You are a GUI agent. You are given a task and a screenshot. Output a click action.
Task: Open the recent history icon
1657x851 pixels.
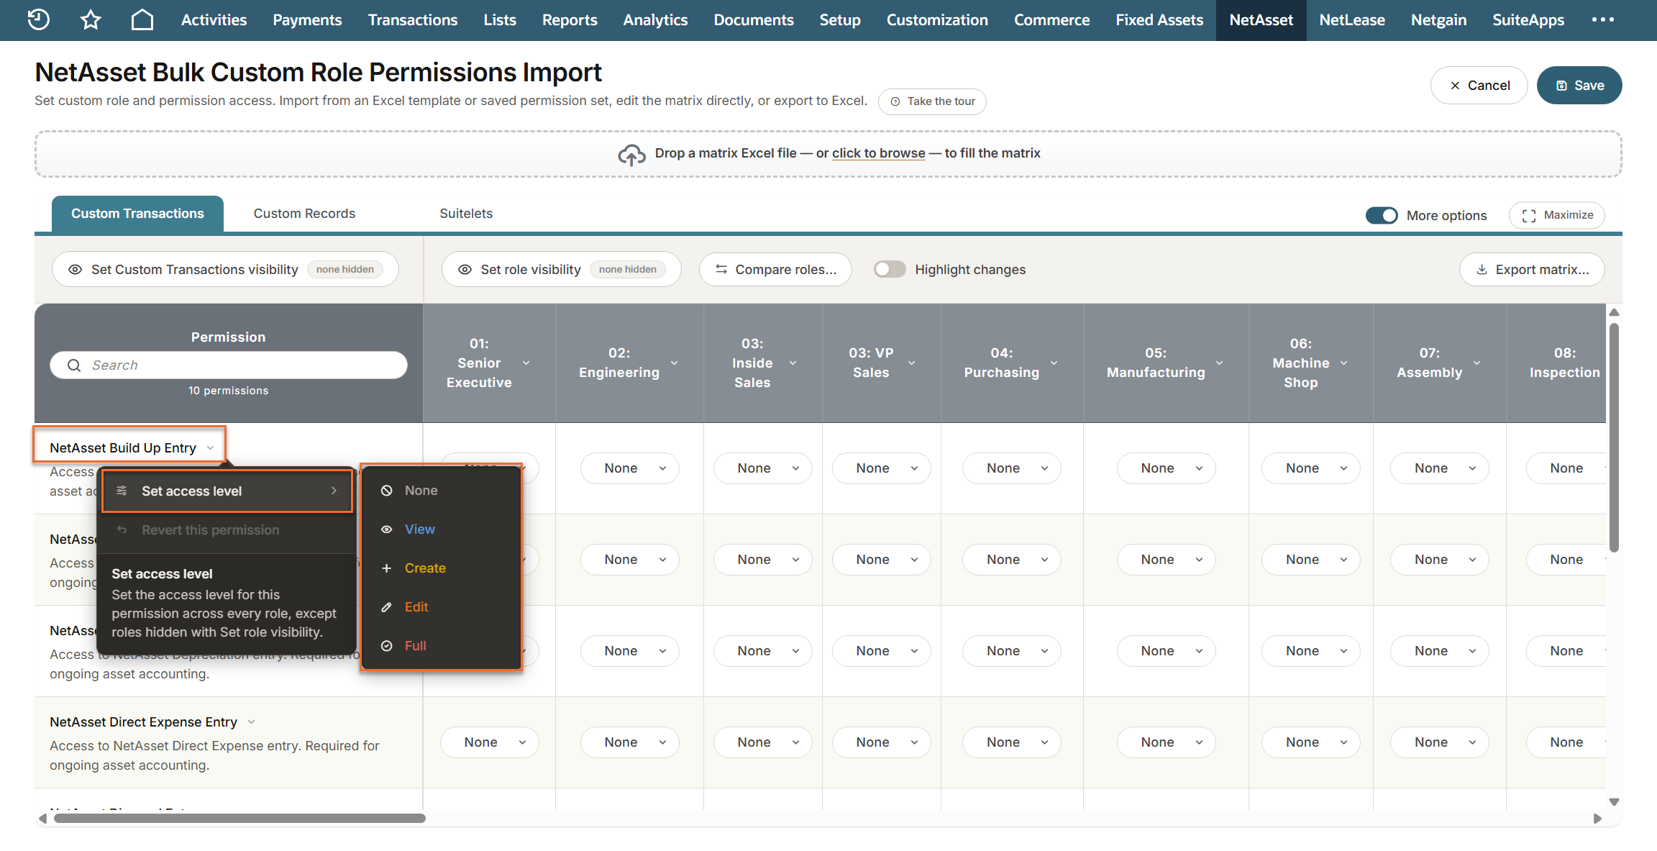[38, 19]
